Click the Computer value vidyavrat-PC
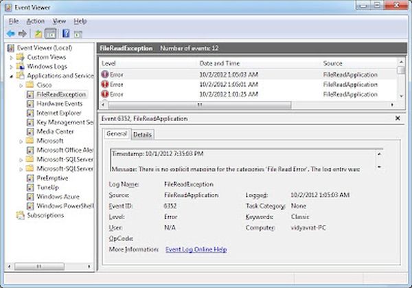Viewport: 412px width, 288px height. pos(308,228)
